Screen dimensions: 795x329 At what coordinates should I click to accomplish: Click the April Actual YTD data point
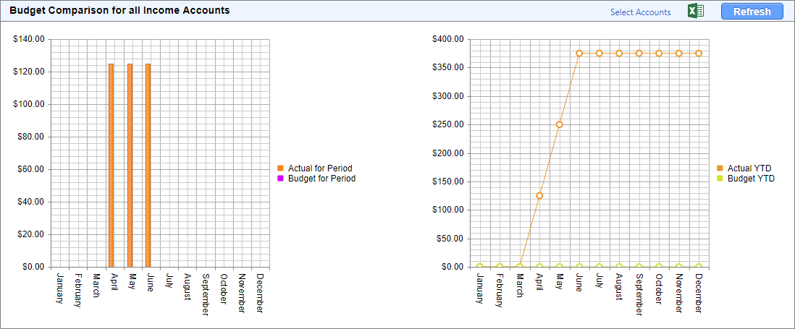539,196
